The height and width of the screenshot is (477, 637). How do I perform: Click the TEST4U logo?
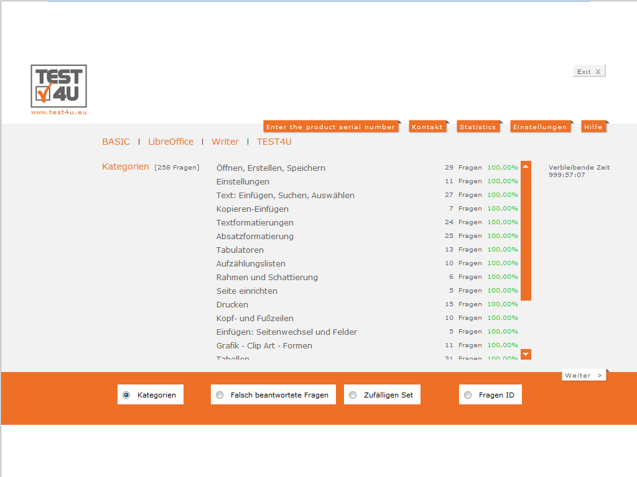tap(59, 86)
